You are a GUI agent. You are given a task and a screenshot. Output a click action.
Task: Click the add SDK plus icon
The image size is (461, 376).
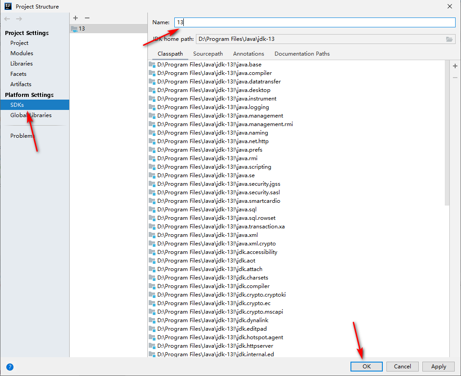(x=75, y=18)
